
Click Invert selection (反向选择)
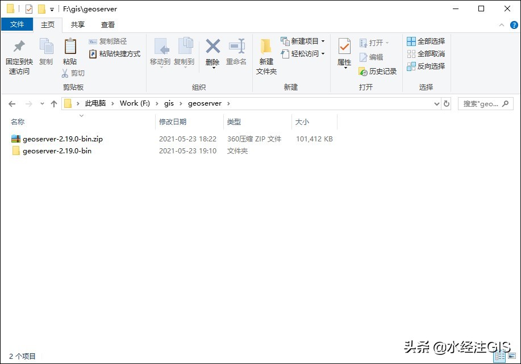point(426,66)
